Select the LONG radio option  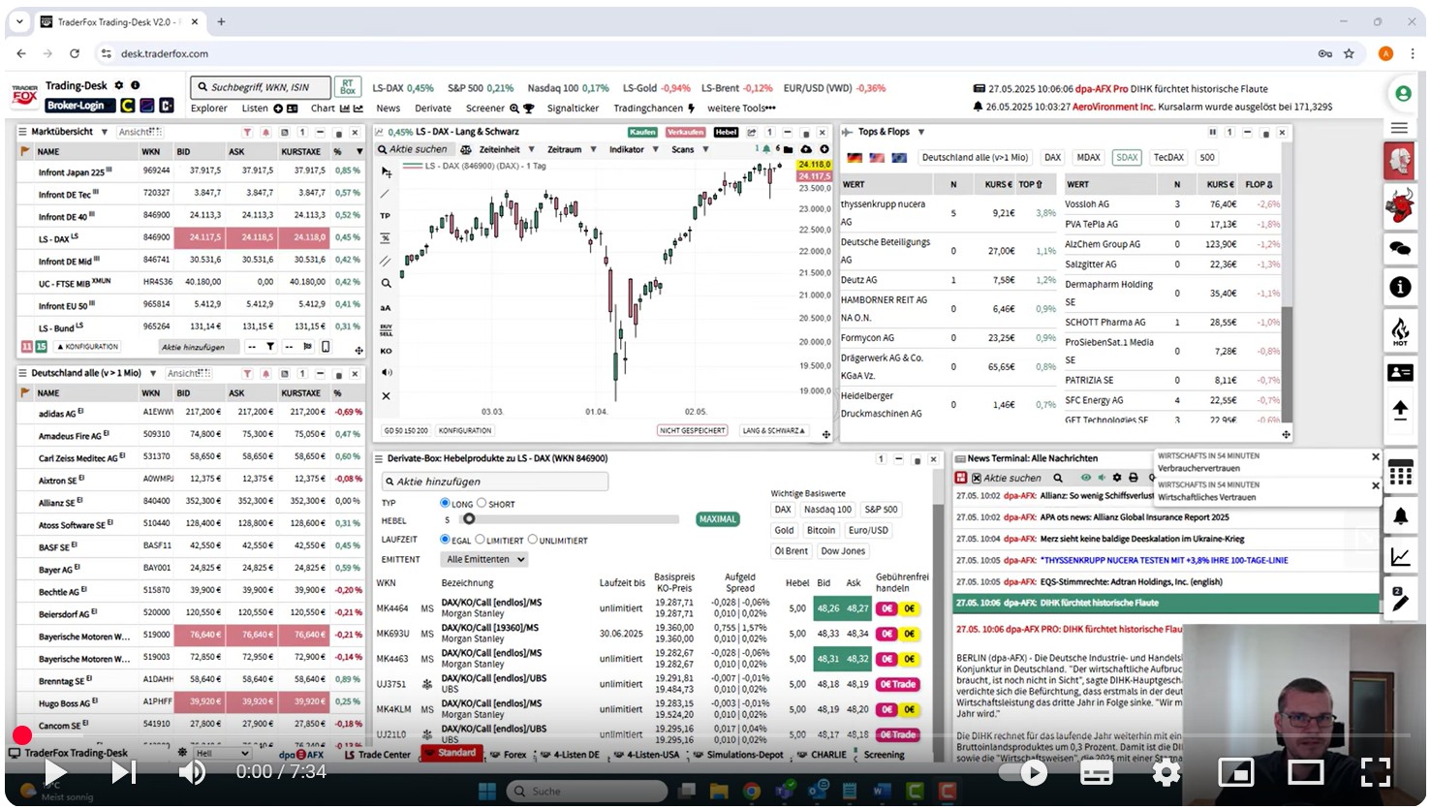coord(445,503)
